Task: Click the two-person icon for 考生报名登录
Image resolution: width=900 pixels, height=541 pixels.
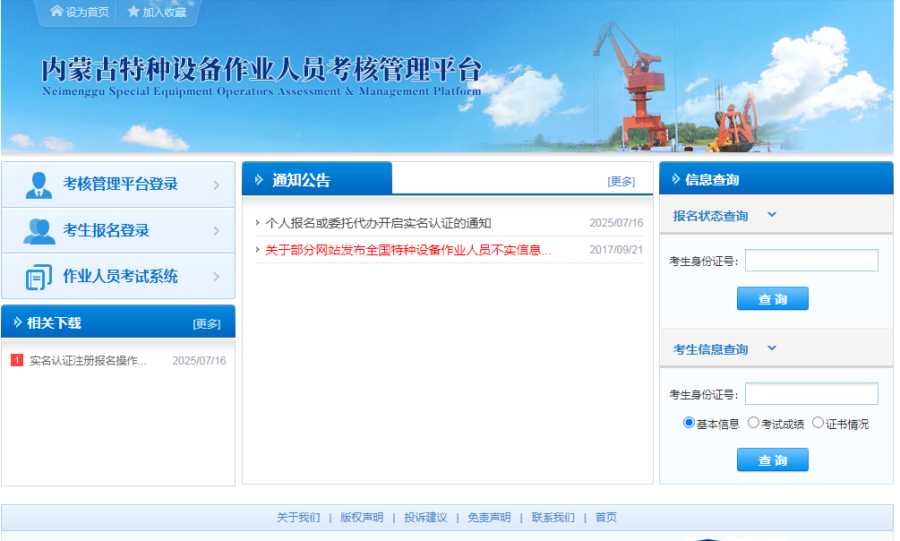Action: click(39, 231)
